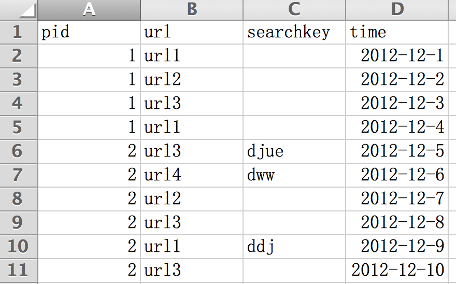
Task: Select empty searchkey cell in row 2
Action: [x=294, y=56]
